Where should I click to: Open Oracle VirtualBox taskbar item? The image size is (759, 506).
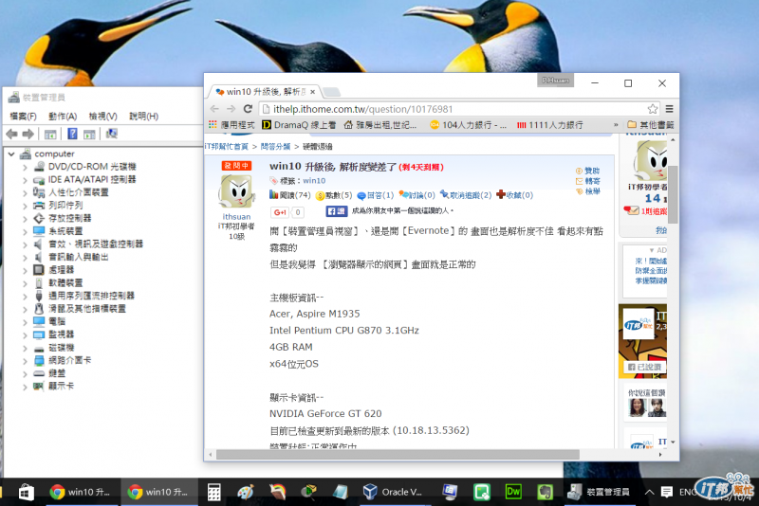393,492
